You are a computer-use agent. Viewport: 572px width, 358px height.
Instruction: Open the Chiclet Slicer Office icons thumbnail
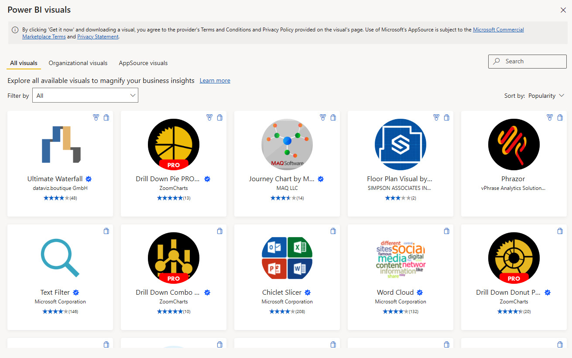(x=287, y=258)
